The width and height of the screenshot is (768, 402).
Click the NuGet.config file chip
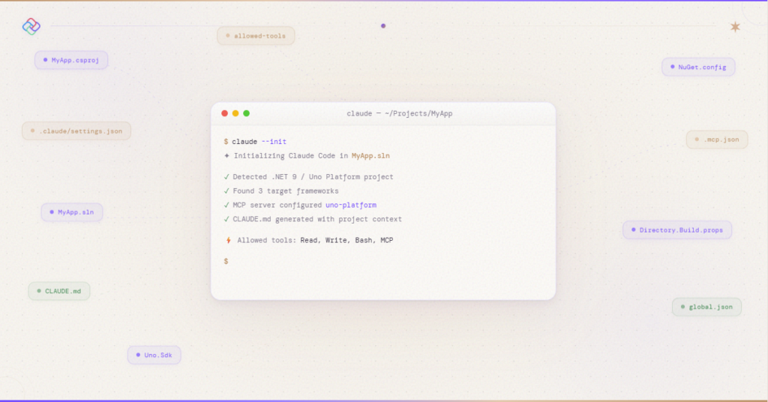pos(698,67)
